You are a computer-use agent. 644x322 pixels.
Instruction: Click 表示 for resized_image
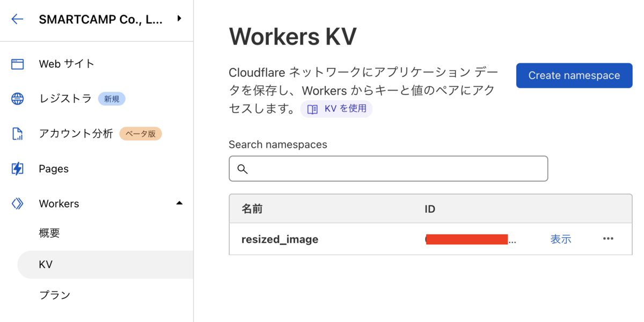coord(561,239)
